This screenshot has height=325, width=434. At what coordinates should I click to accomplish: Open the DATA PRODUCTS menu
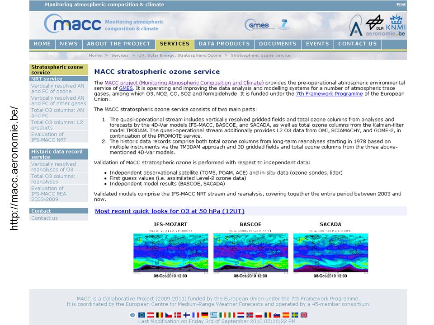pyautogui.click(x=224, y=44)
